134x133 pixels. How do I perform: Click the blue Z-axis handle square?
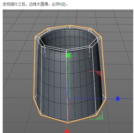click(118, 99)
